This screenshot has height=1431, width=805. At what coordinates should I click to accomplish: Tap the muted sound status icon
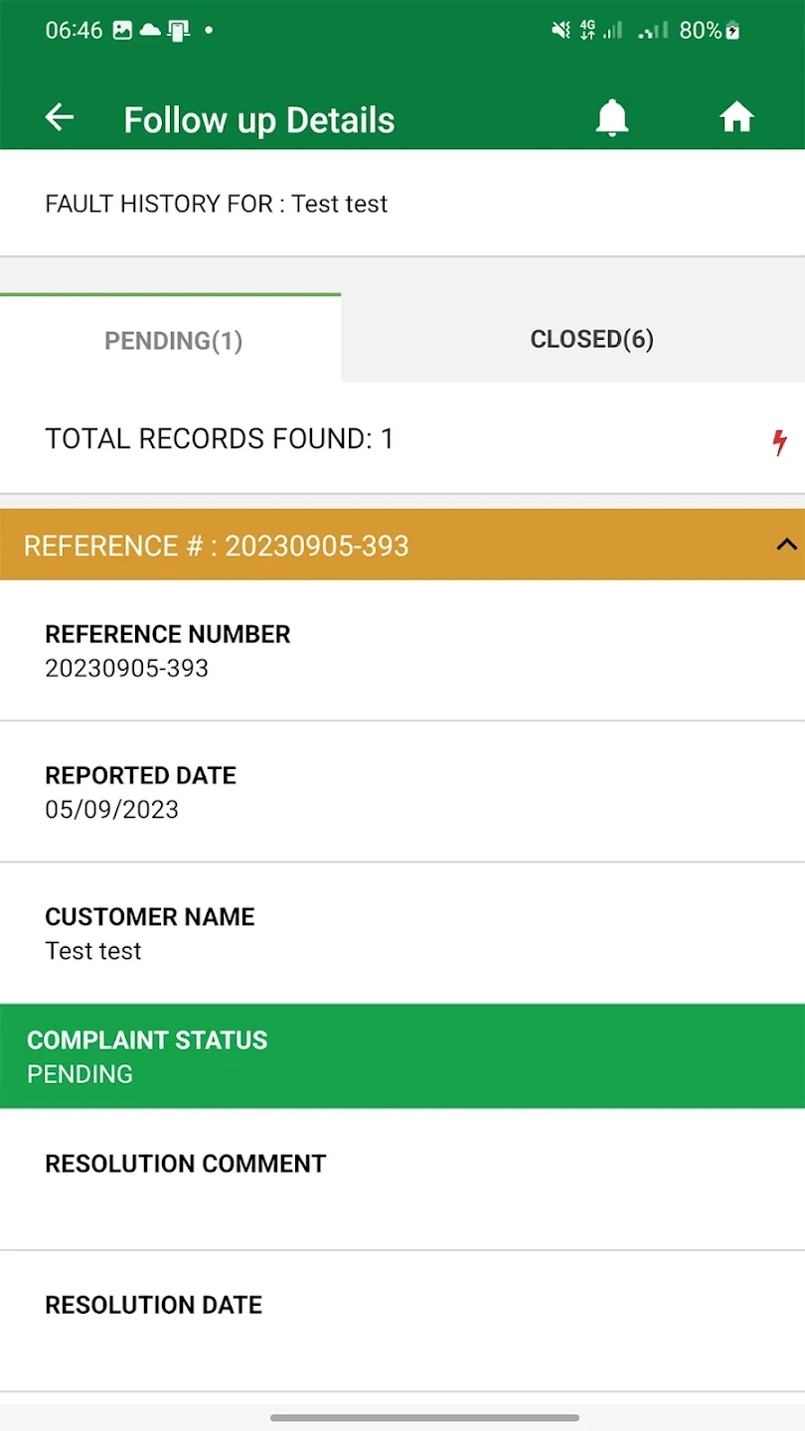561,31
